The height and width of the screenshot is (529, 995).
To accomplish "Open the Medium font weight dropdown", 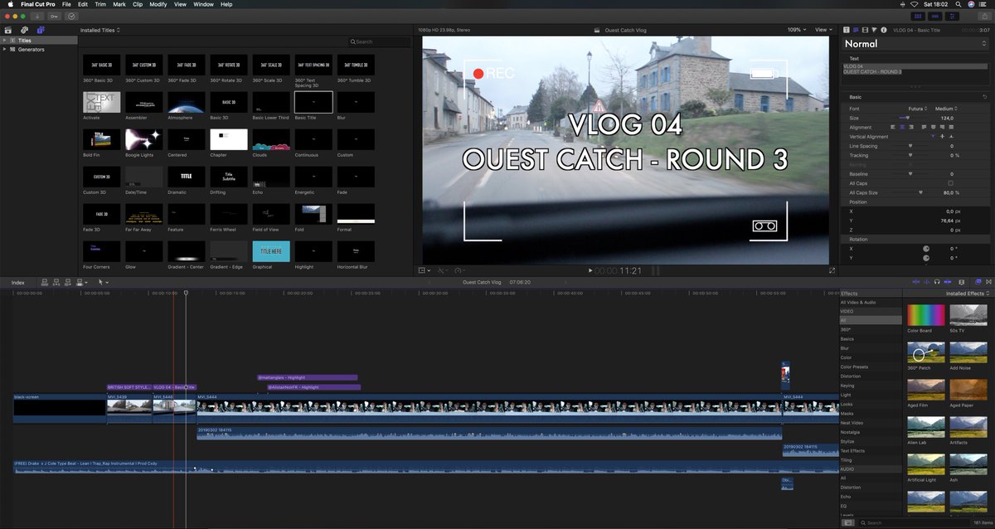I will [948, 109].
